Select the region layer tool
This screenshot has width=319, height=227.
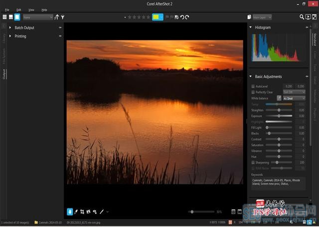pyautogui.click(x=88, y=212)
